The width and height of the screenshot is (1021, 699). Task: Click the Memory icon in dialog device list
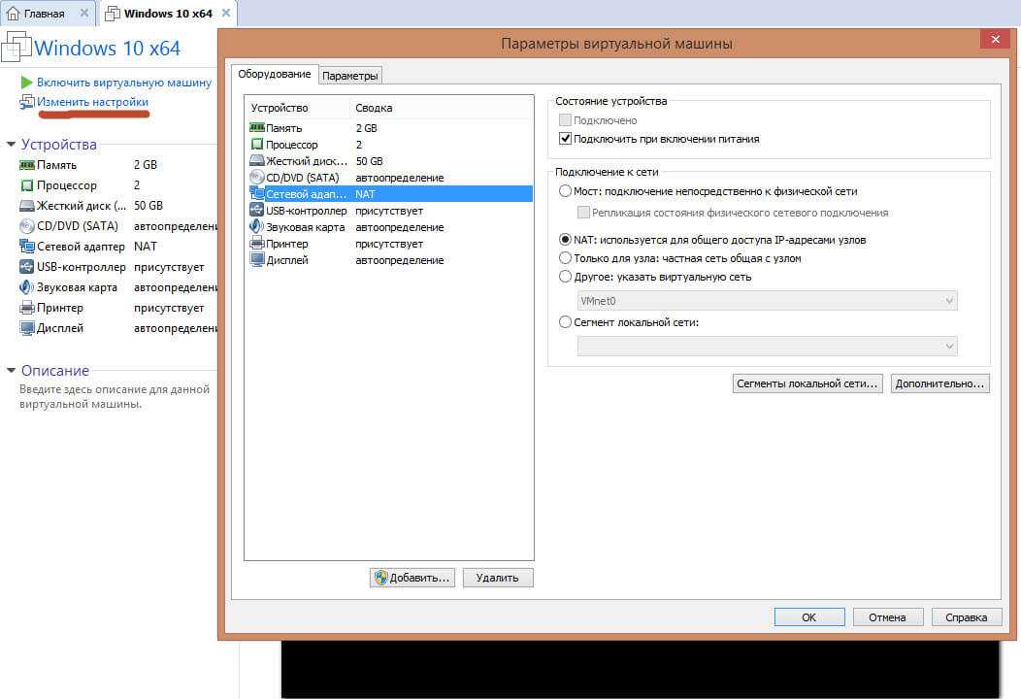click(257, 128)
